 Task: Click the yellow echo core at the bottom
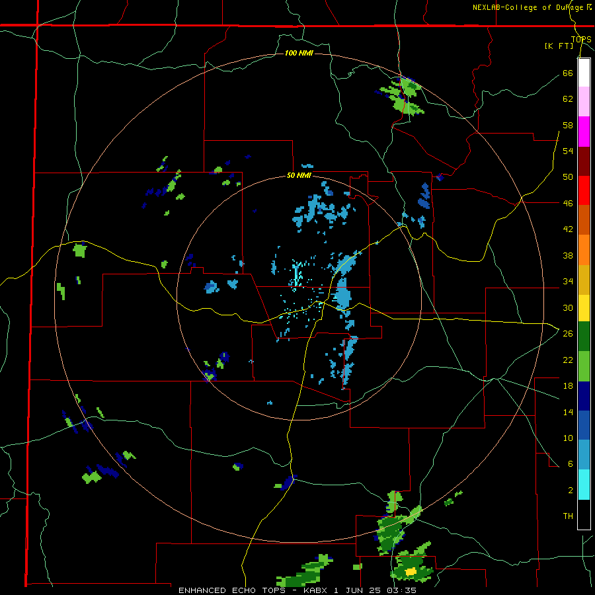(x=411, y=571)
